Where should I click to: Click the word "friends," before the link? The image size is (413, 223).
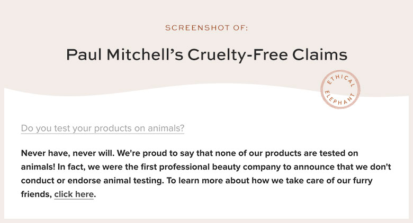37,194
